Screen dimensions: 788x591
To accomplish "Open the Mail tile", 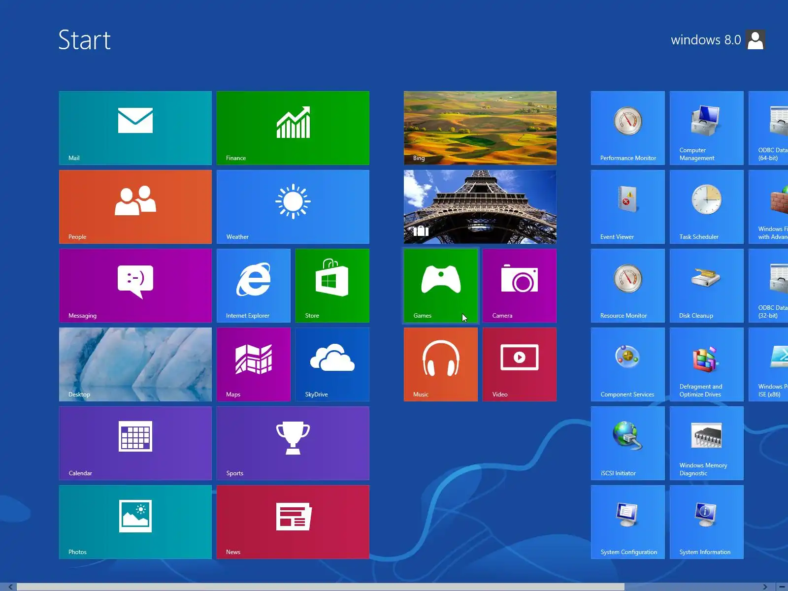I will [135, 128].
